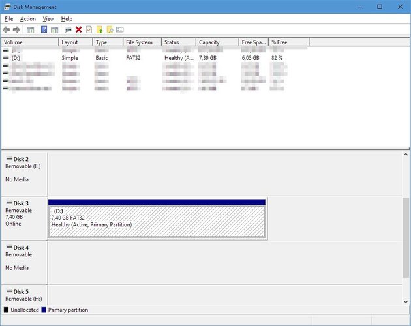Click the checkmark properties page icon
This screenshot has height=326, width=411.
click(x=89, y=29)
